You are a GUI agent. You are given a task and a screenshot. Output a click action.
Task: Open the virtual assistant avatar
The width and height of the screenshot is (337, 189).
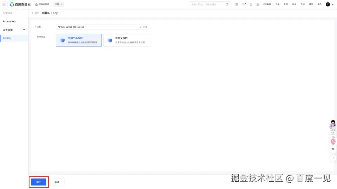click(x=333, y=125)
